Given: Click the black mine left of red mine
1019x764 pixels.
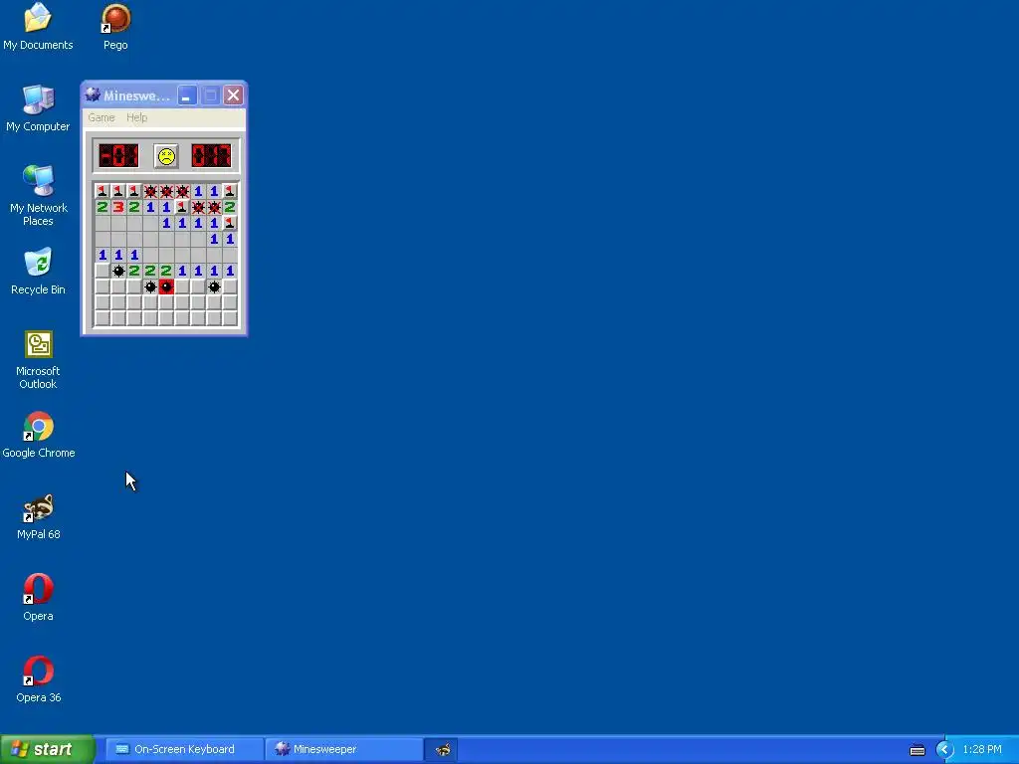Looking at the screenshot, I should [150, 286].
